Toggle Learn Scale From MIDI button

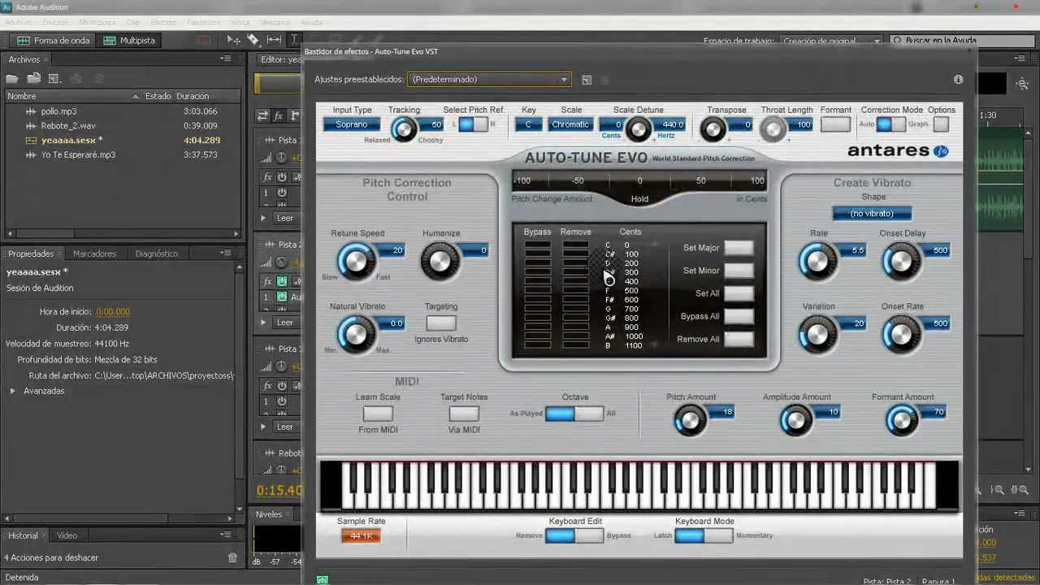378,414
